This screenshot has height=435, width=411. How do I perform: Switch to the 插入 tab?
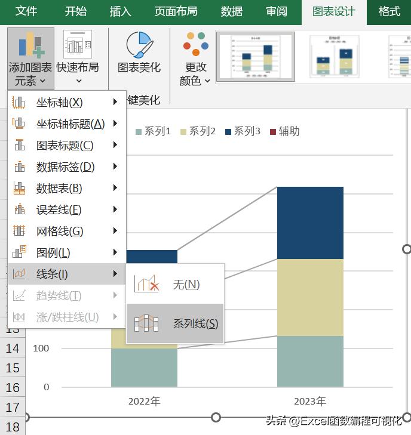point(120,12)
